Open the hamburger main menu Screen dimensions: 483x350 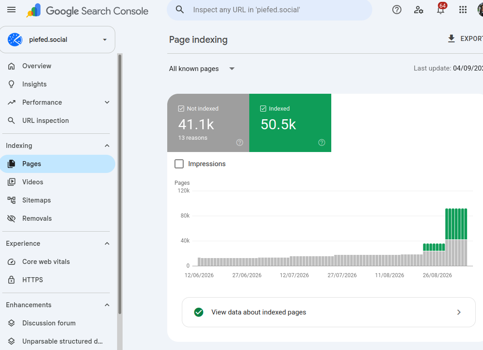tap(11, 10)
